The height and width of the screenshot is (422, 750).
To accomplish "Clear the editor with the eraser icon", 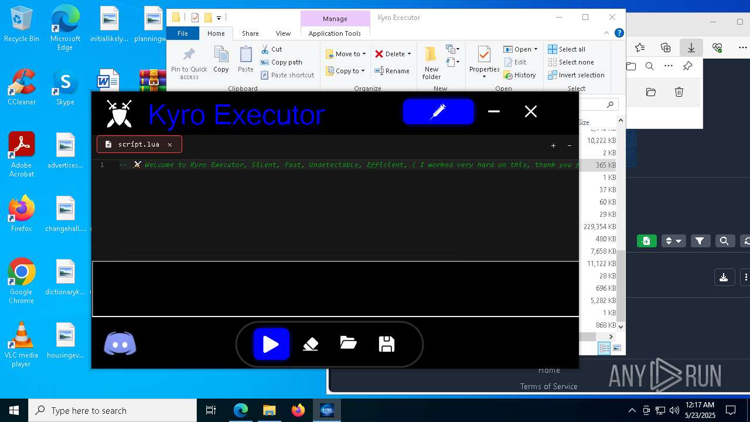I will click(311, 344).
